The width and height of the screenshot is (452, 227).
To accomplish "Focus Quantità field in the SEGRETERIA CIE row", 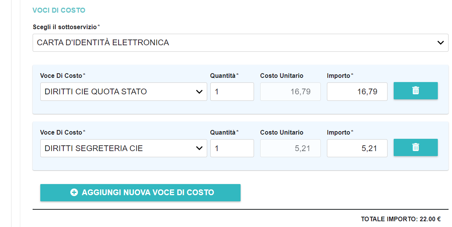I will click(x=232, y=148).
